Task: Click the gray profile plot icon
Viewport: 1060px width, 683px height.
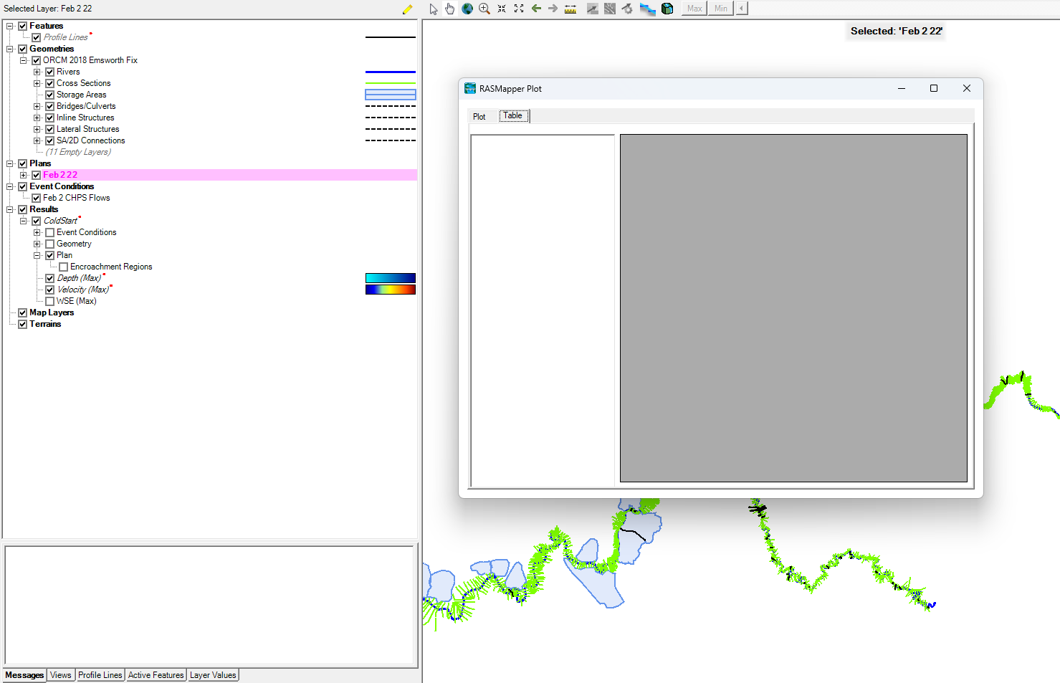Action: click(x=593, y=9)
